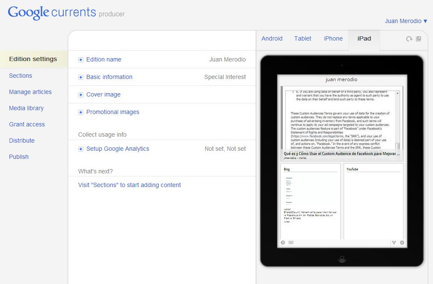The width and height of the screenshot is (433, 284).
Task: Click the "juan merodio" title in iPad preview
Action: tap(342, 79)
